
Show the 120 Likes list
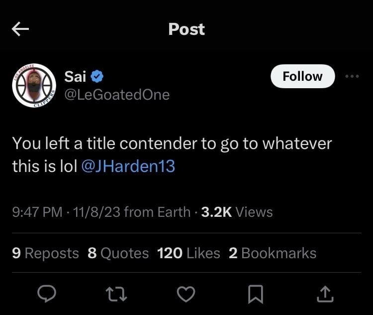point(188,253)
